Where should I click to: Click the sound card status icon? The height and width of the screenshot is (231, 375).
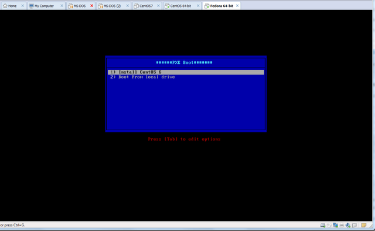point(348,225)
